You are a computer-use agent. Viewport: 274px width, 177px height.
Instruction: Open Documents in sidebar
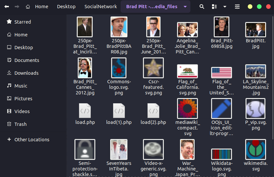click(33, 60)
